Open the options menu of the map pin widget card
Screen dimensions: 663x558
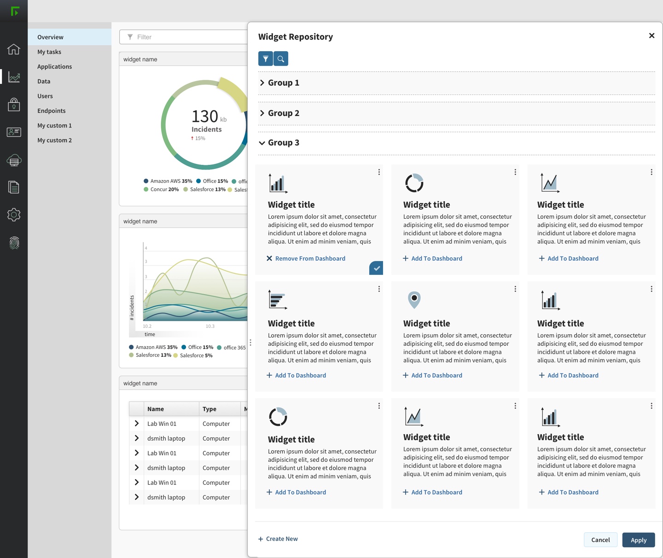coord(515,289)
